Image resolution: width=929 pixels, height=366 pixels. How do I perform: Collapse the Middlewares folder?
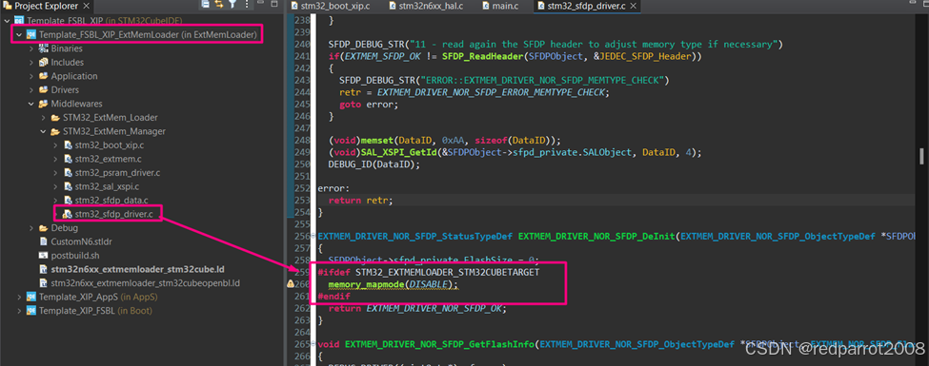point(30,104)
